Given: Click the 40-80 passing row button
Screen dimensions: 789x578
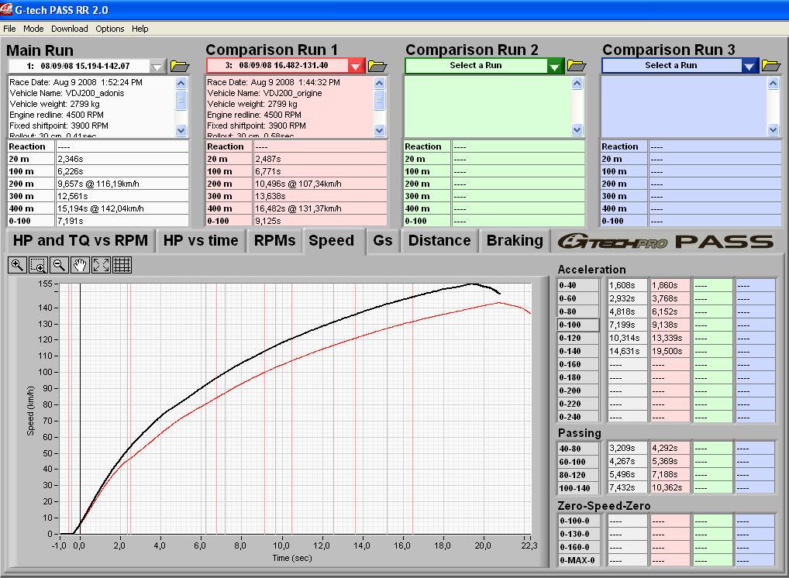Looking at the screenshot, I should pos(578,449).
